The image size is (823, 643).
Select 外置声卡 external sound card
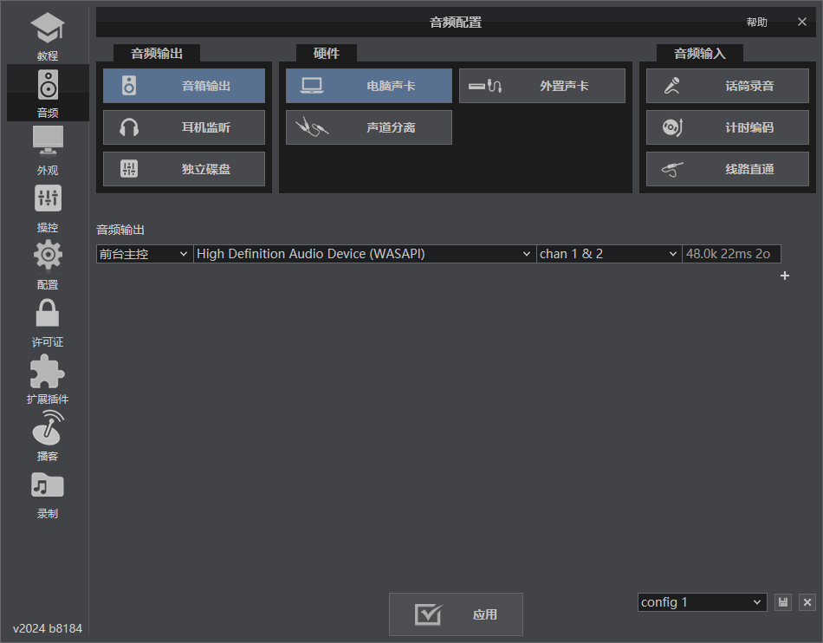tap(541, 86)
